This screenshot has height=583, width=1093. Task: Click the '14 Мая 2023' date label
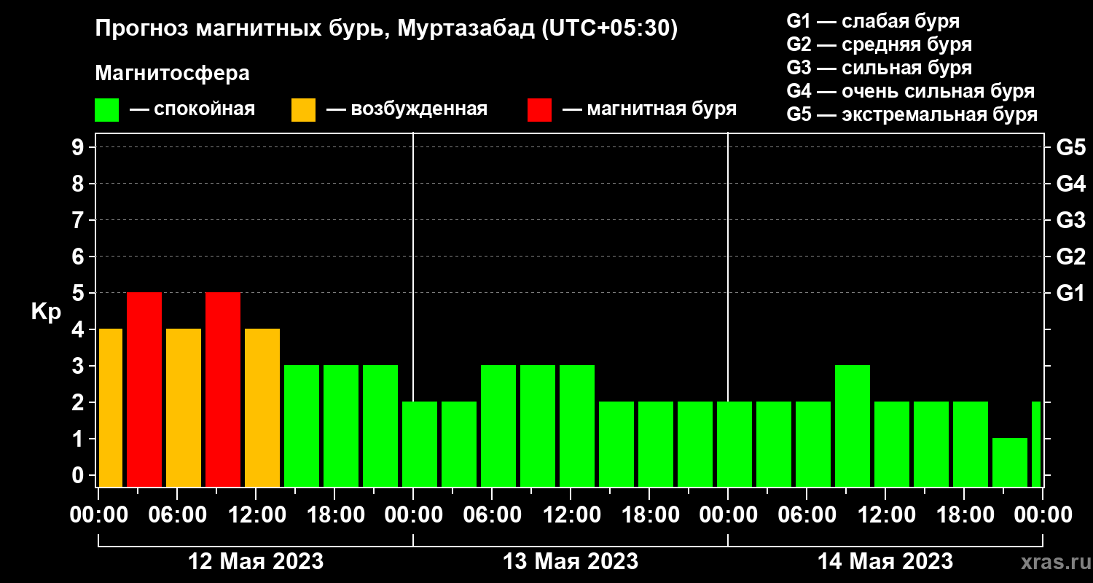[885, 561]
